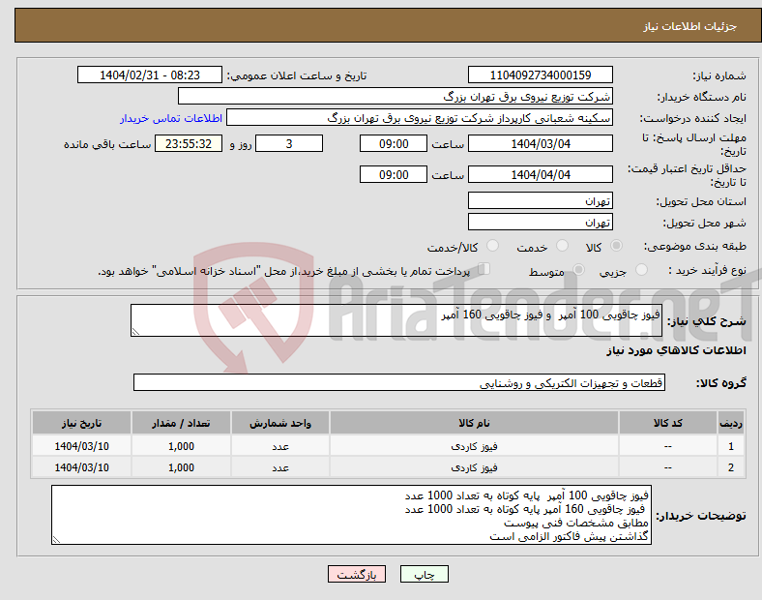
Task: Select the جزیی purchase type radio
Action: tap(641, 270)
